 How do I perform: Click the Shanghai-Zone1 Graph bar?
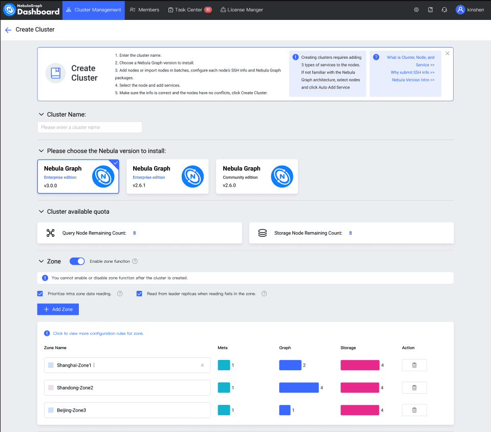[x=290, y=365]
